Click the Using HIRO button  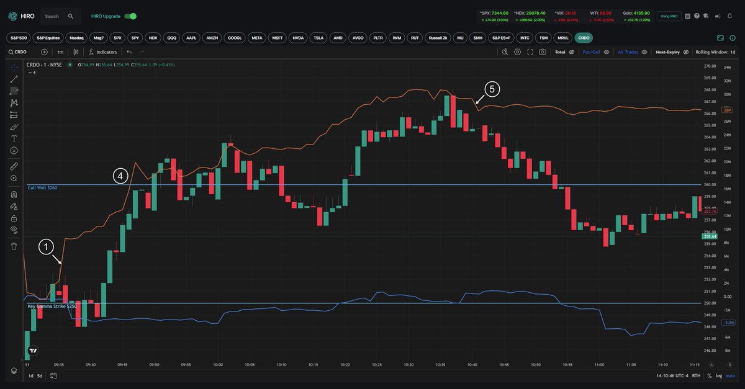669,16
